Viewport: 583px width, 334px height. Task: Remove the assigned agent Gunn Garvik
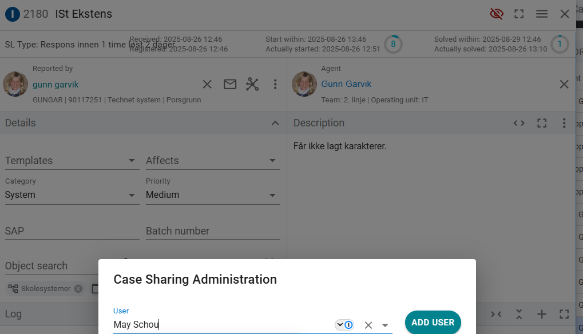(564, 85)
